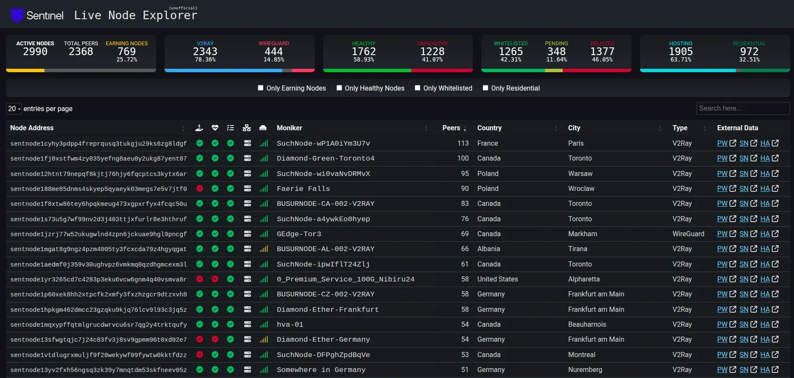The width and height of the screenshot is (794, 378).
Task: Click red health icon in 0_Premium_Service_100G_Nibiru24 row
Action: pos(215,279)
